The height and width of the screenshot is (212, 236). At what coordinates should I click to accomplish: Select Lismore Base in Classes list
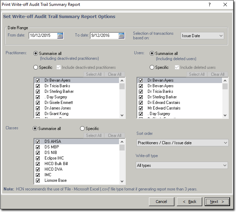(55, 180)
